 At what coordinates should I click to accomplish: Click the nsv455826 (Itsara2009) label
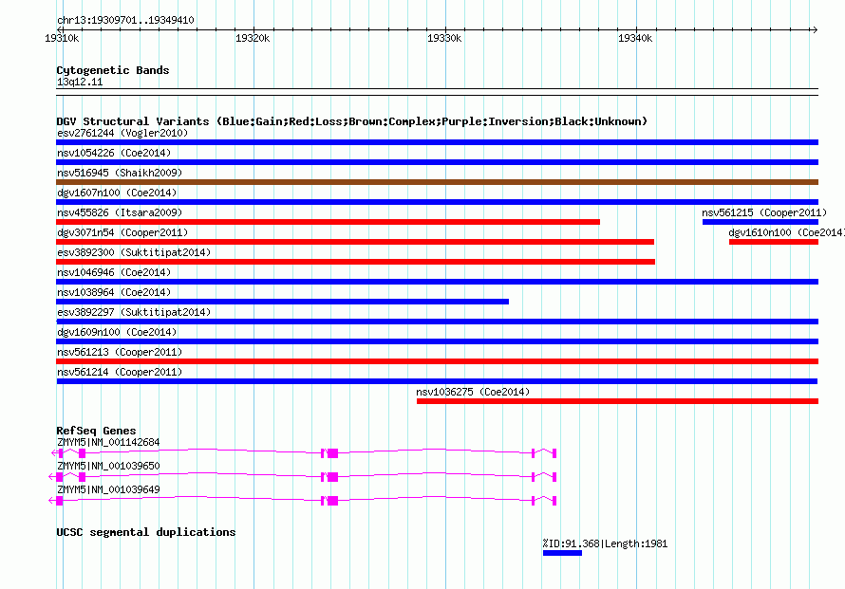pos(120,212)
